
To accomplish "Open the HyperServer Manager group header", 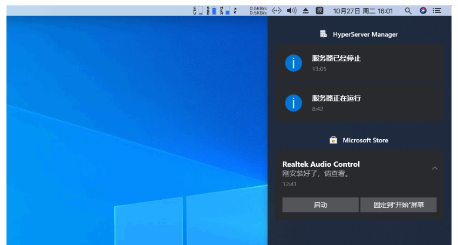I will click(359, 34).
